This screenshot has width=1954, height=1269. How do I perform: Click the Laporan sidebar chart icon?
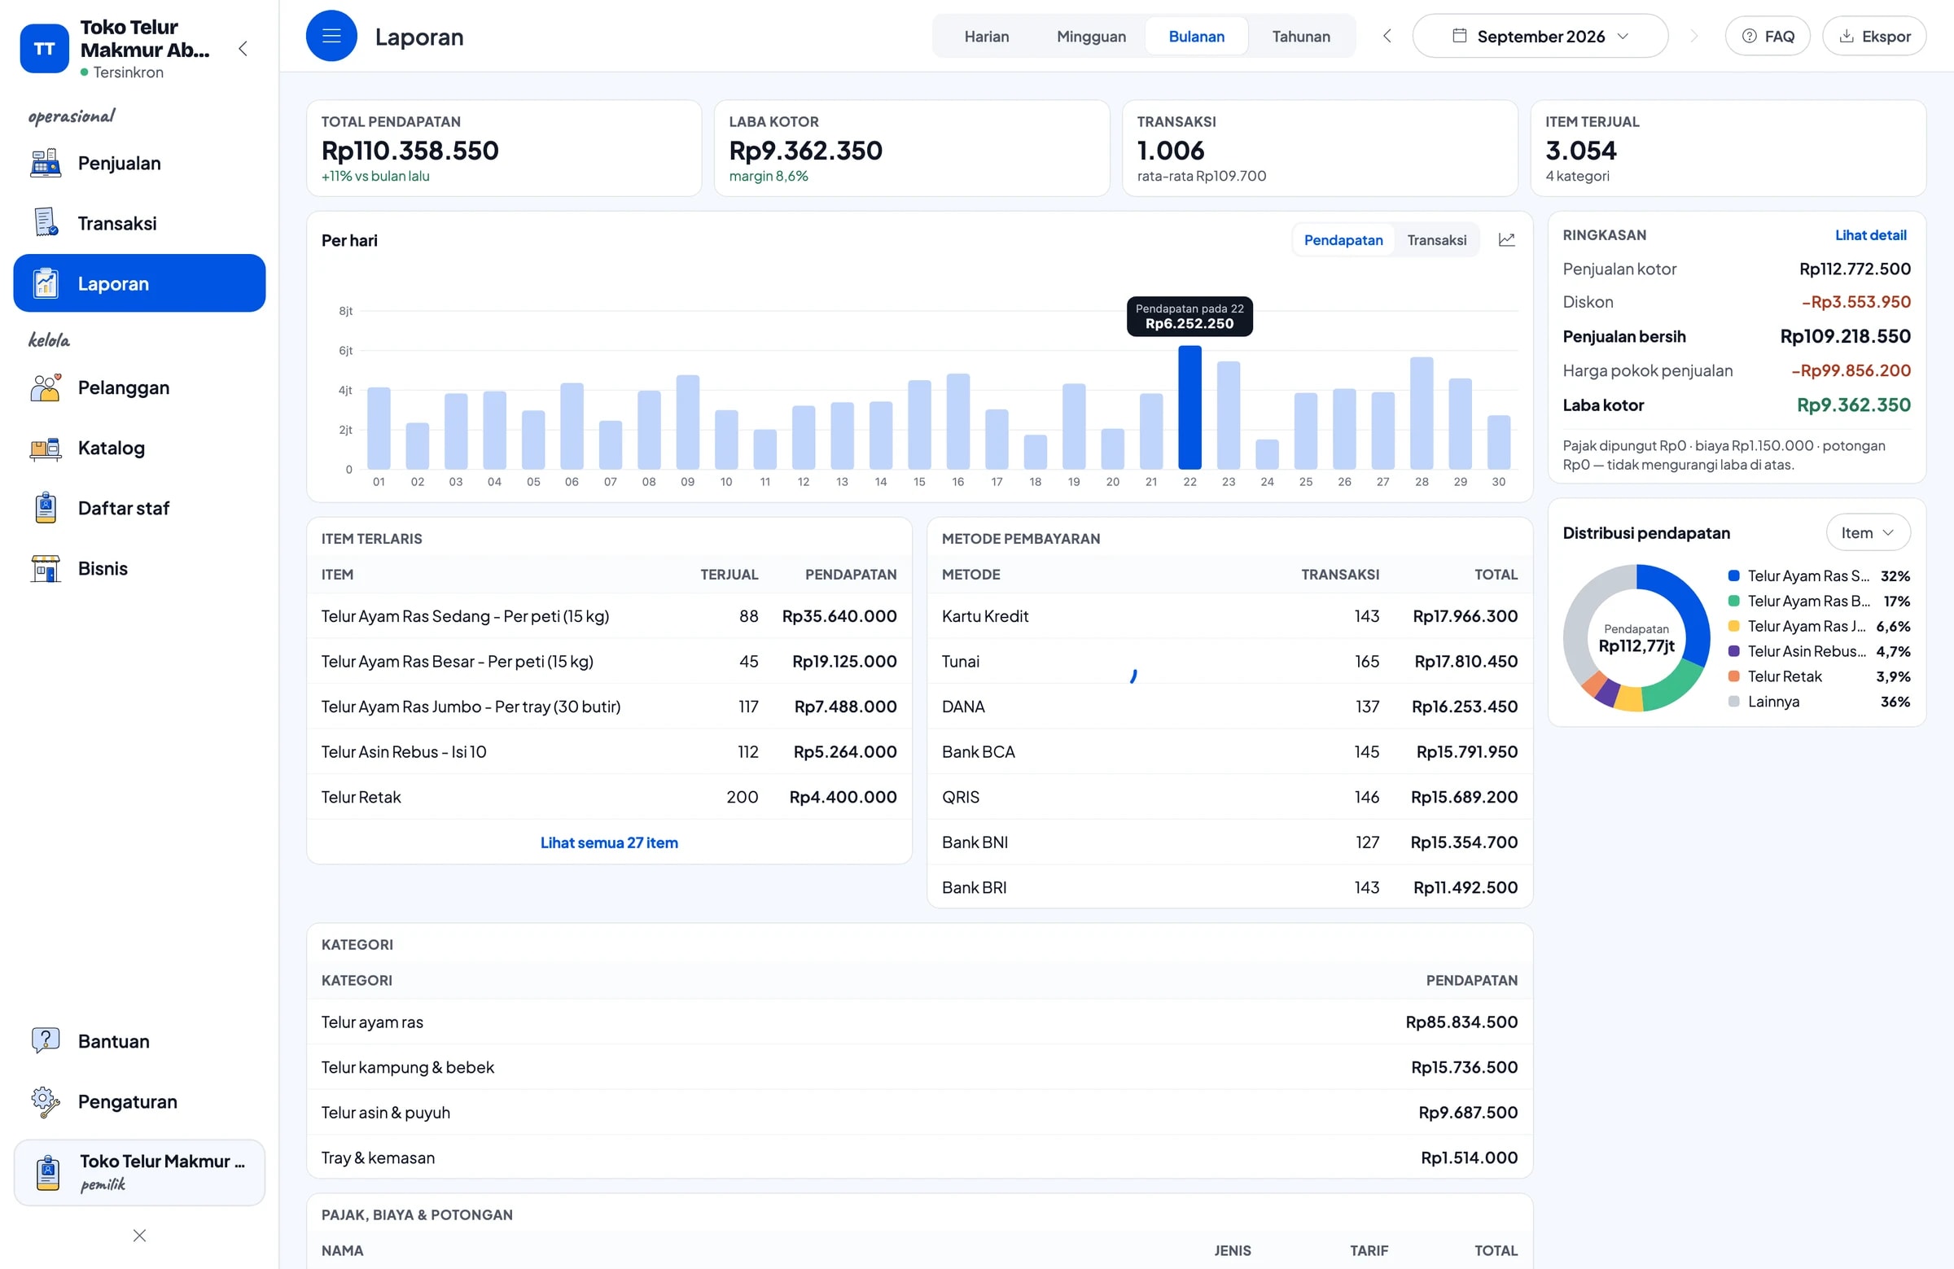[45, 283]
